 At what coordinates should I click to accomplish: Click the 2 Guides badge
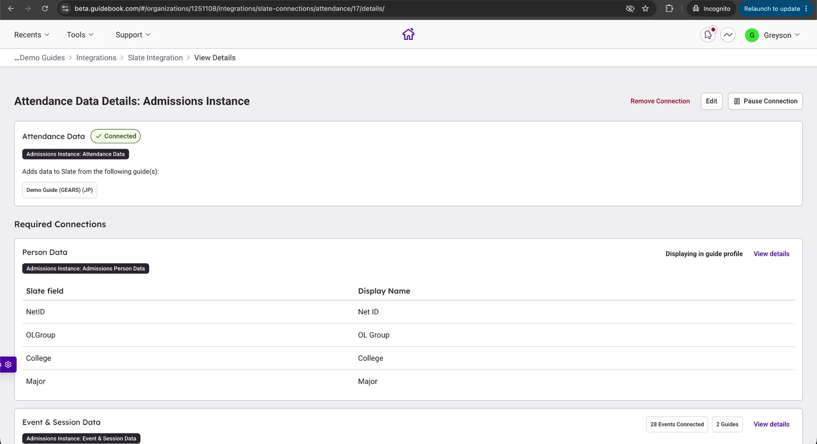(727, 424)
